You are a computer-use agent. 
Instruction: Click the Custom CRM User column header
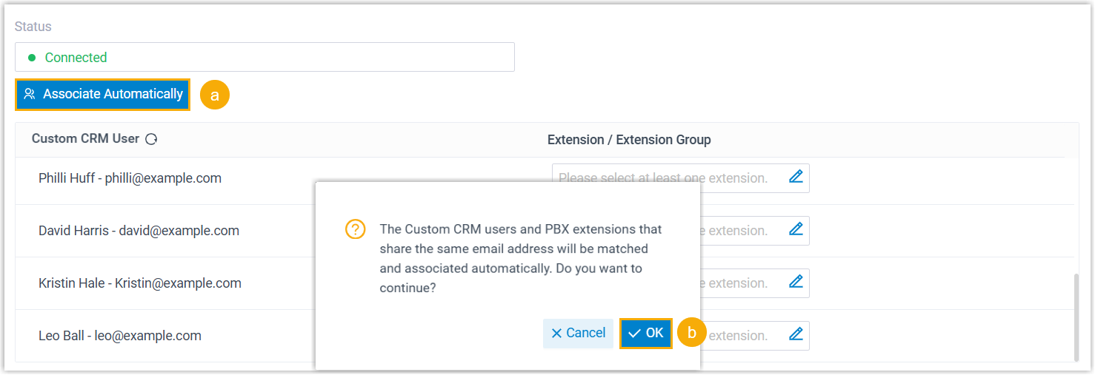(x=85, y=139)
